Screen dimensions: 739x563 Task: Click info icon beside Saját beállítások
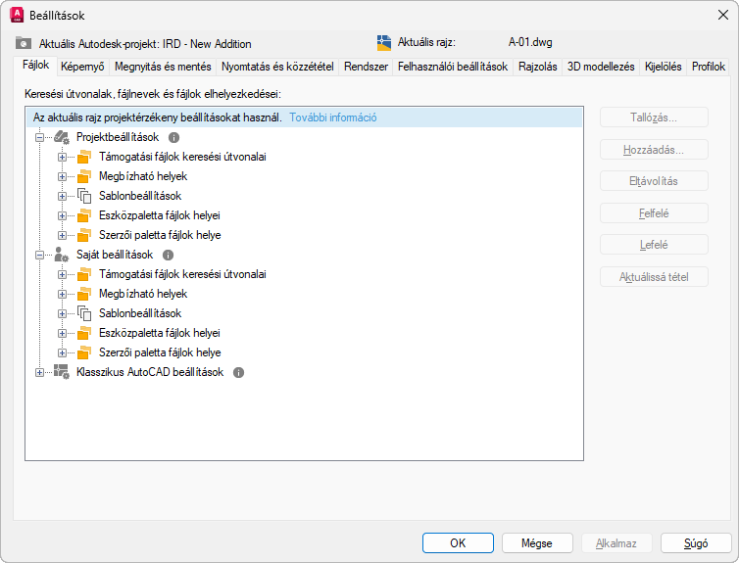click(168, 255)
